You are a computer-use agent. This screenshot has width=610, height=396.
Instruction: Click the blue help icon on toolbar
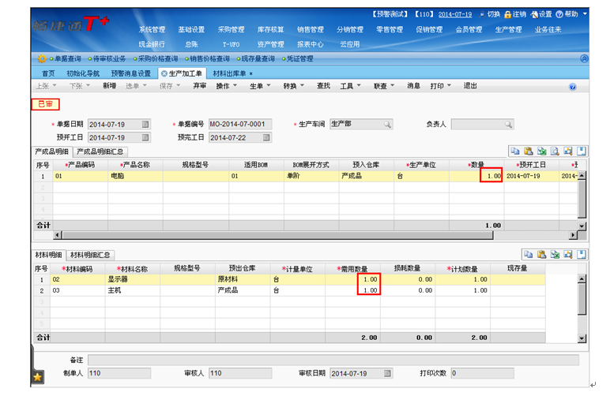coord(573,86)
